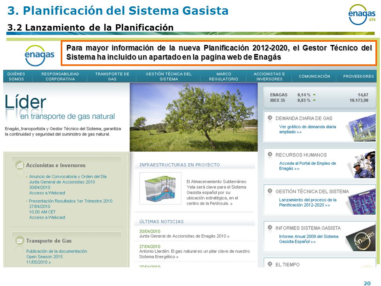Viewport: 381px width, 286px height.
Task: Click the slide page number 20
Action: click(367, 283)
